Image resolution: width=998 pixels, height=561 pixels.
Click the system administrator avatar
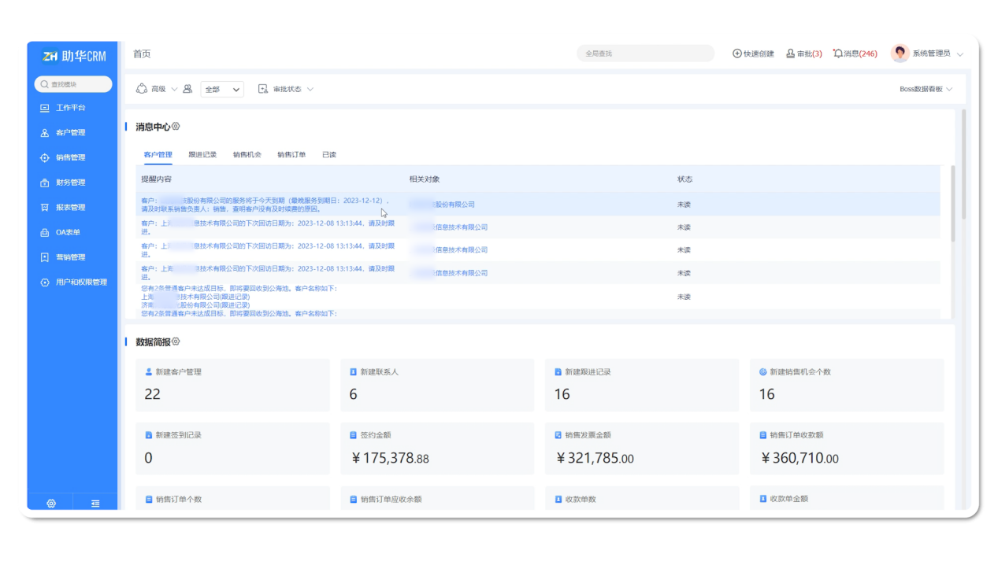coord(900,54)
